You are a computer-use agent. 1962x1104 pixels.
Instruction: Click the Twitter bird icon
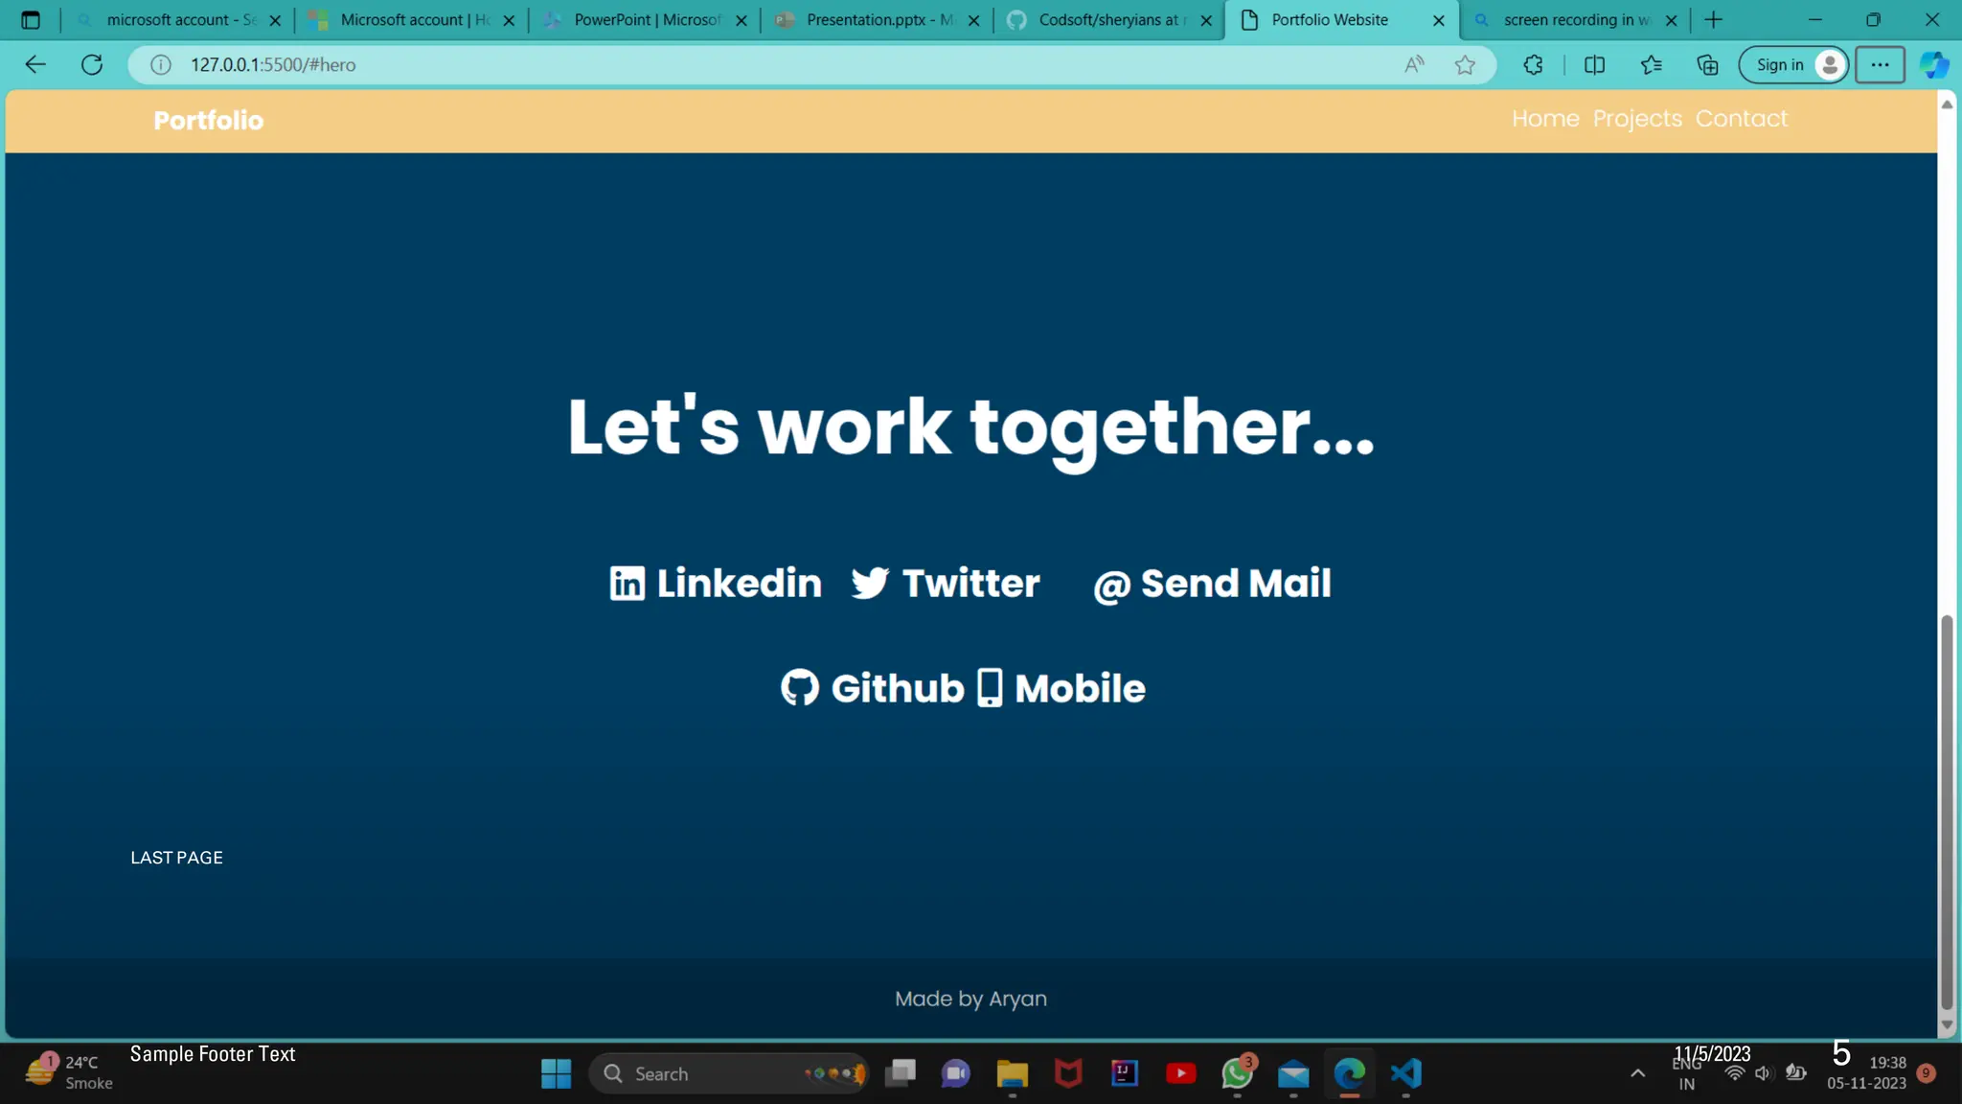coord(870,583)
